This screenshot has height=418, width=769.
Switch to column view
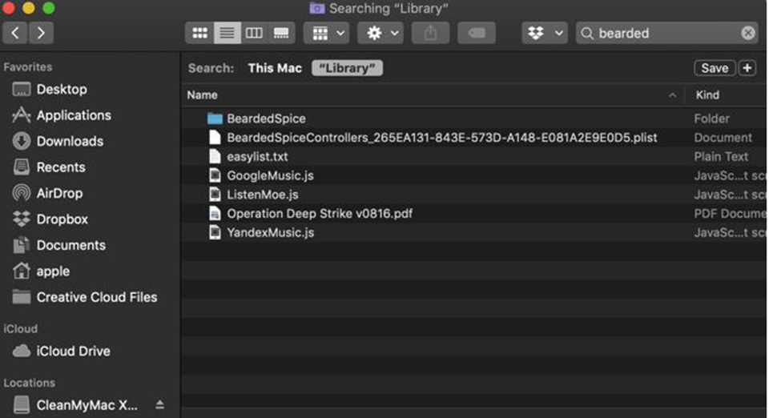coord(254,34)
